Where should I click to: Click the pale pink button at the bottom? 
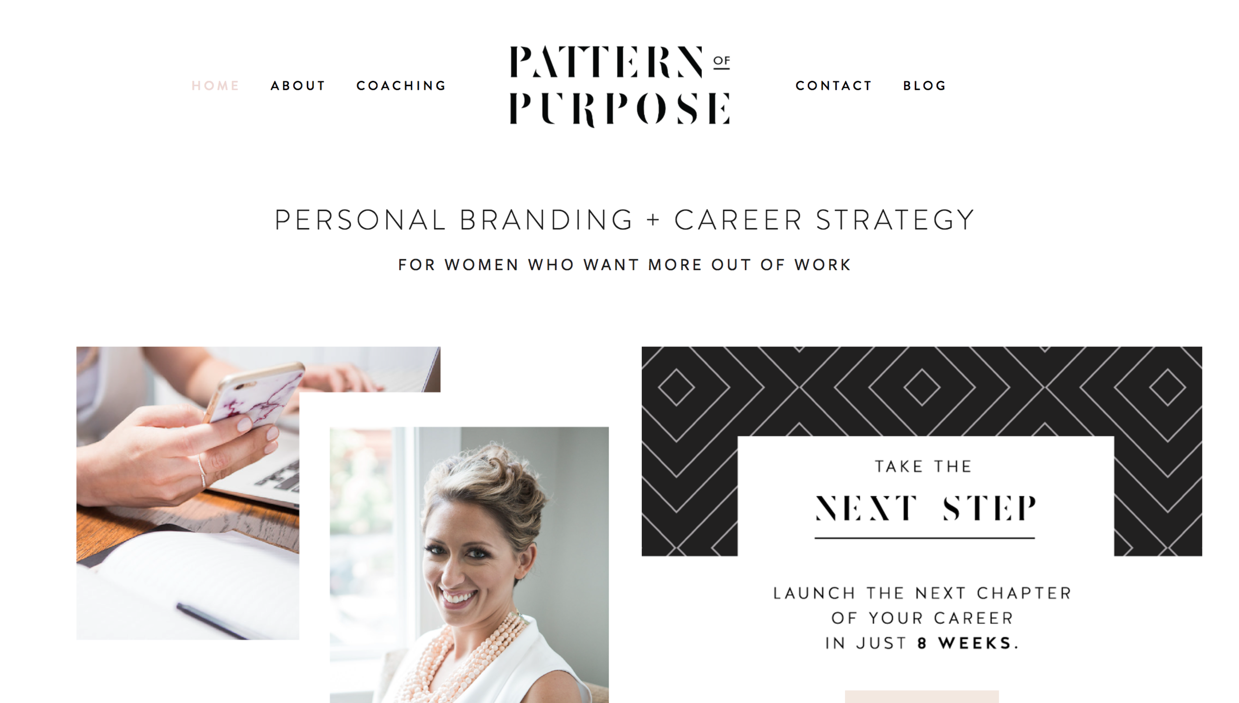922,696
